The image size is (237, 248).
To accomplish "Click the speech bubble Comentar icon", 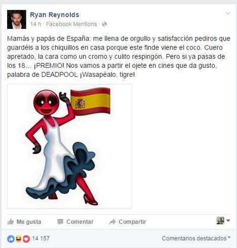I will tap(60, 222).
